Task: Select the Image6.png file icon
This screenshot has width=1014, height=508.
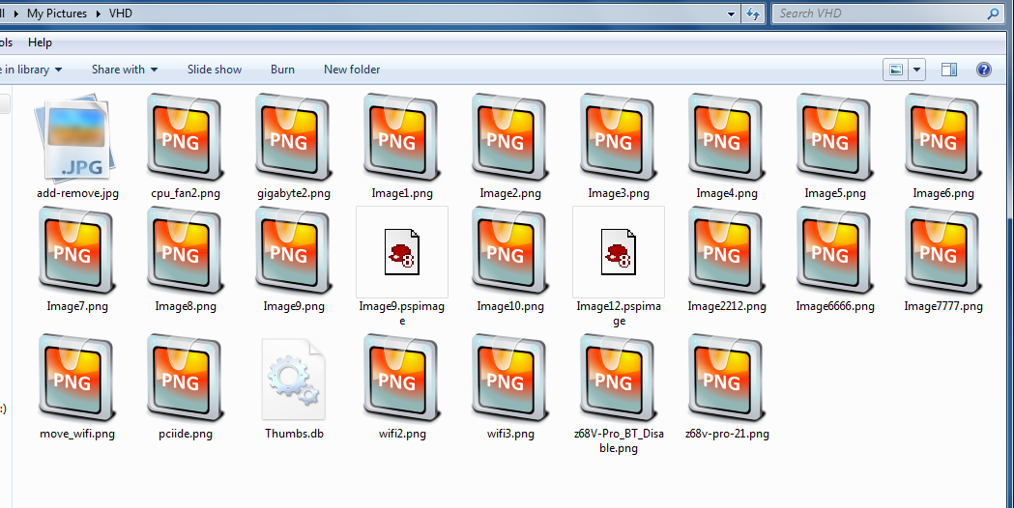Action: pyautogui.click(x=943, y=138)
